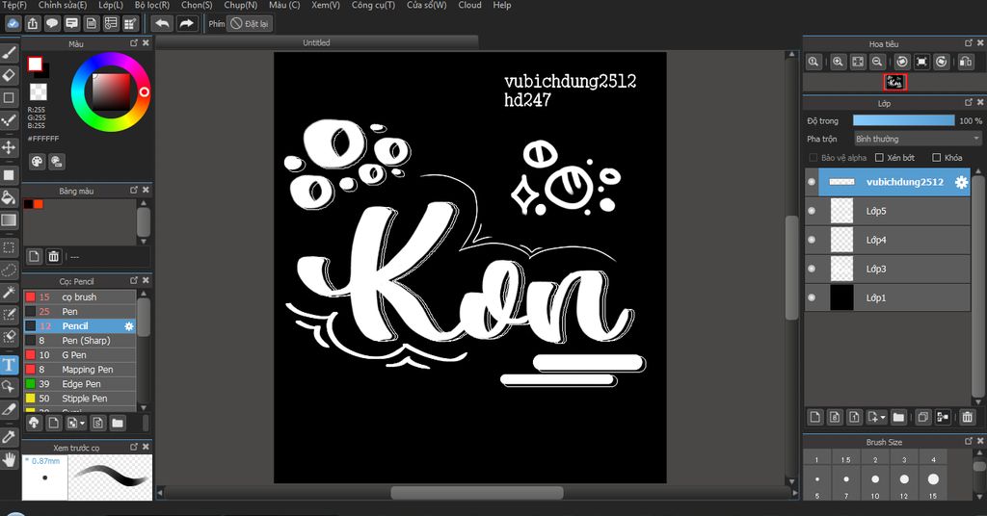Open the Pha trộn blend mode dropdown
Viewport: 987px width, 516px height.
[x=917, y=139]
